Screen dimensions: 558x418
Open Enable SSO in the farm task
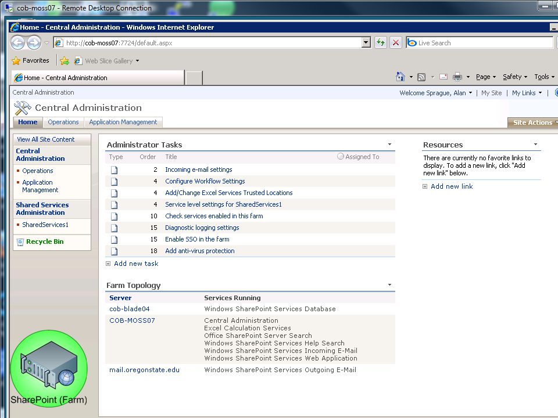click(197, 239)
